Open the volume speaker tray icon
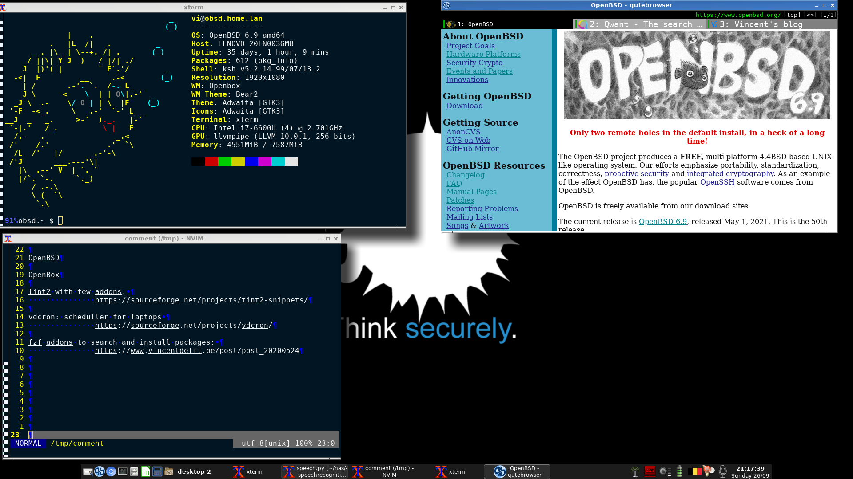This screenshot has height=479, width=853. point(665,471)
